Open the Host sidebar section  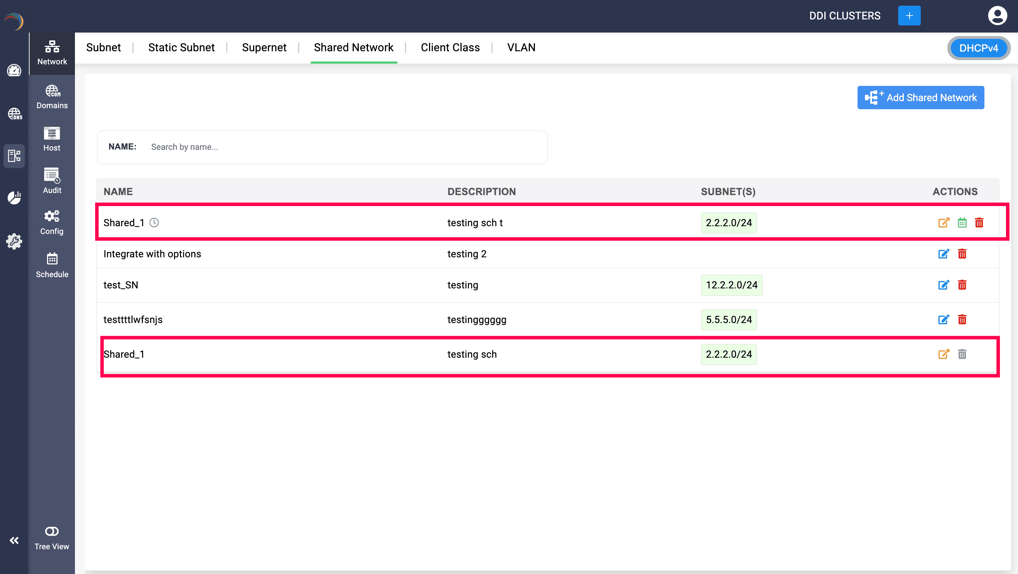(52, 139)
